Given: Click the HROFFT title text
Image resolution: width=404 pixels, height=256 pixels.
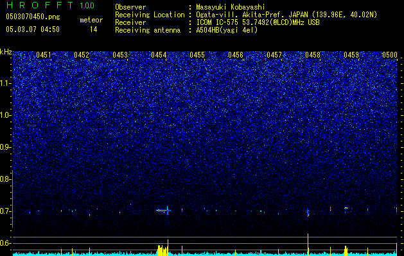Looking at the screenshot, I should [x=40, y=5].
